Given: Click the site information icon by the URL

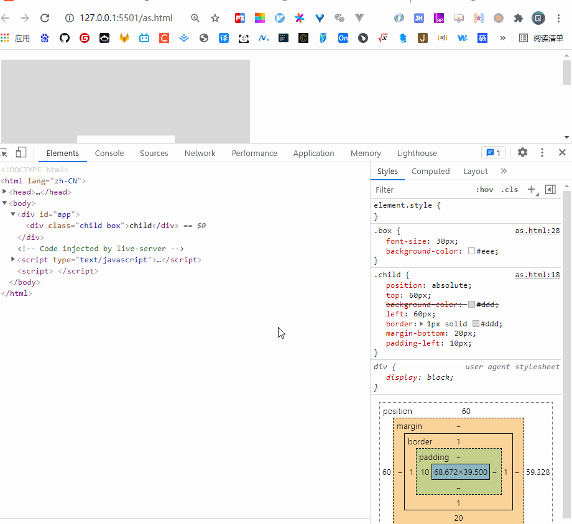Looking at the screenshot, I should pyautogui.click(x=69, y=18).
